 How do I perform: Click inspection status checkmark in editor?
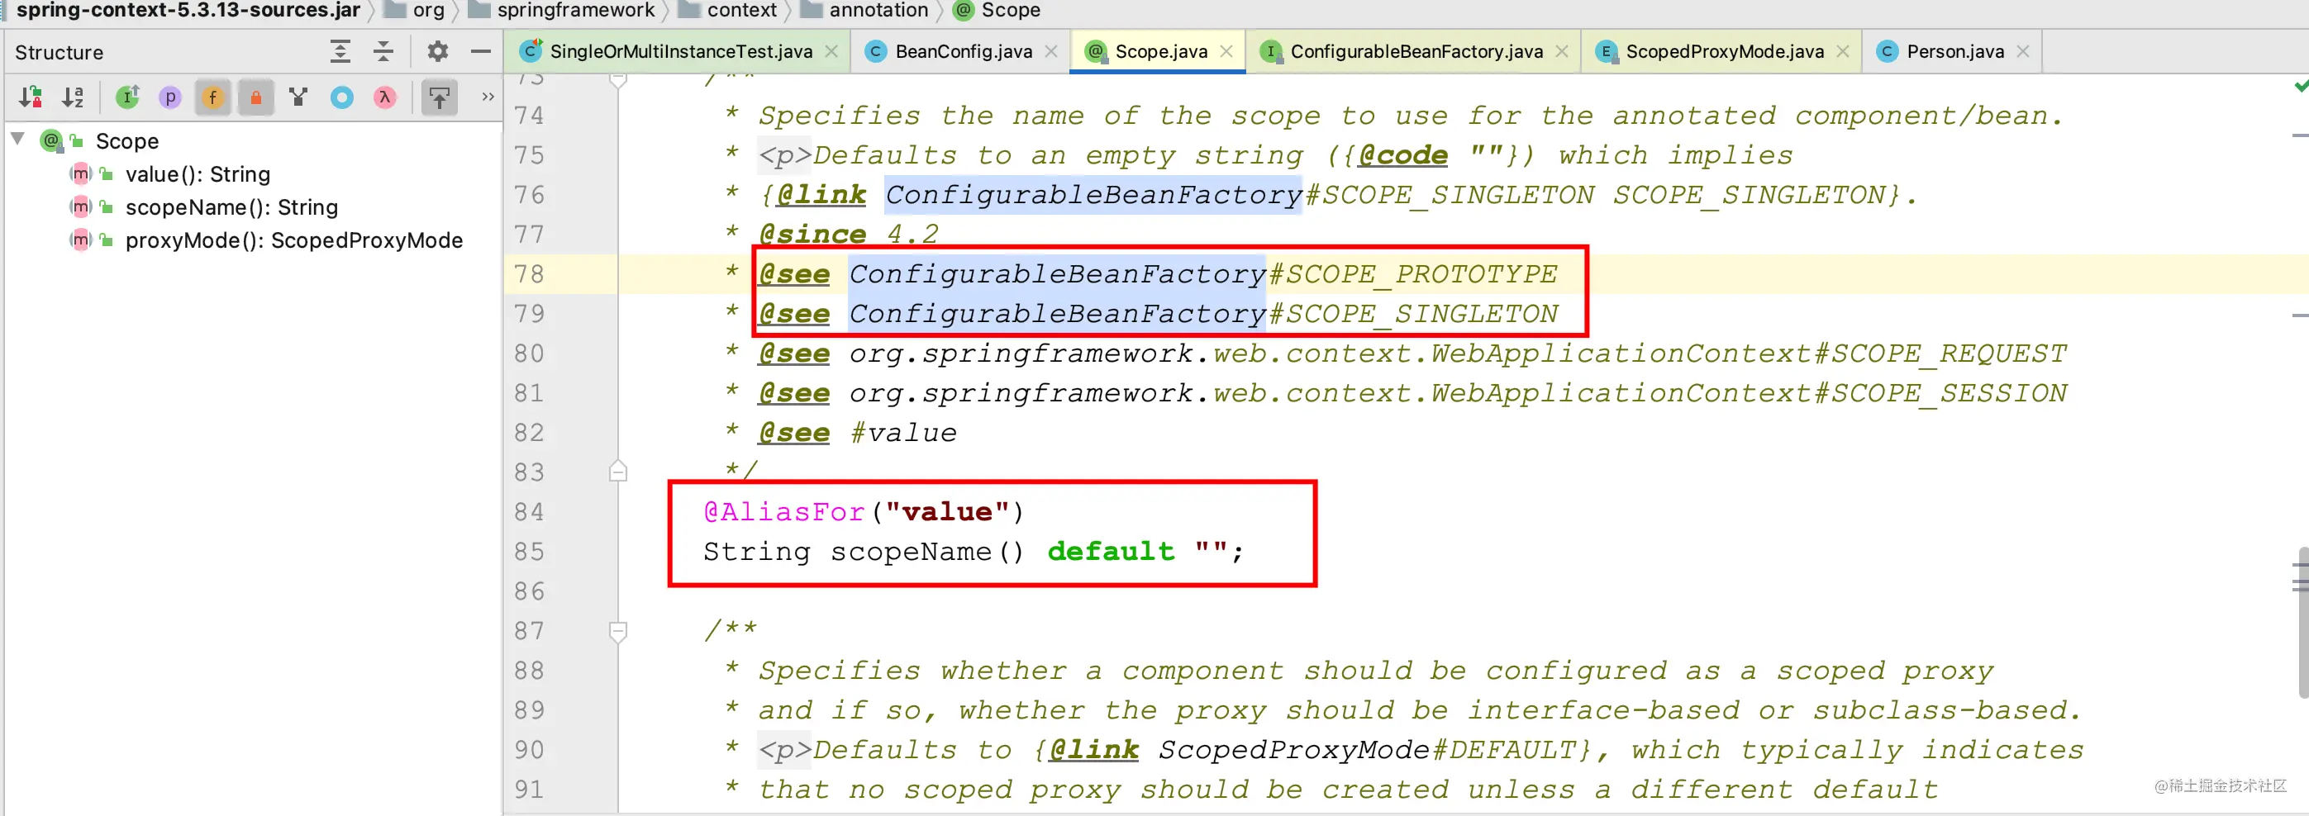pyautogui.click(x=2299, y=86)
